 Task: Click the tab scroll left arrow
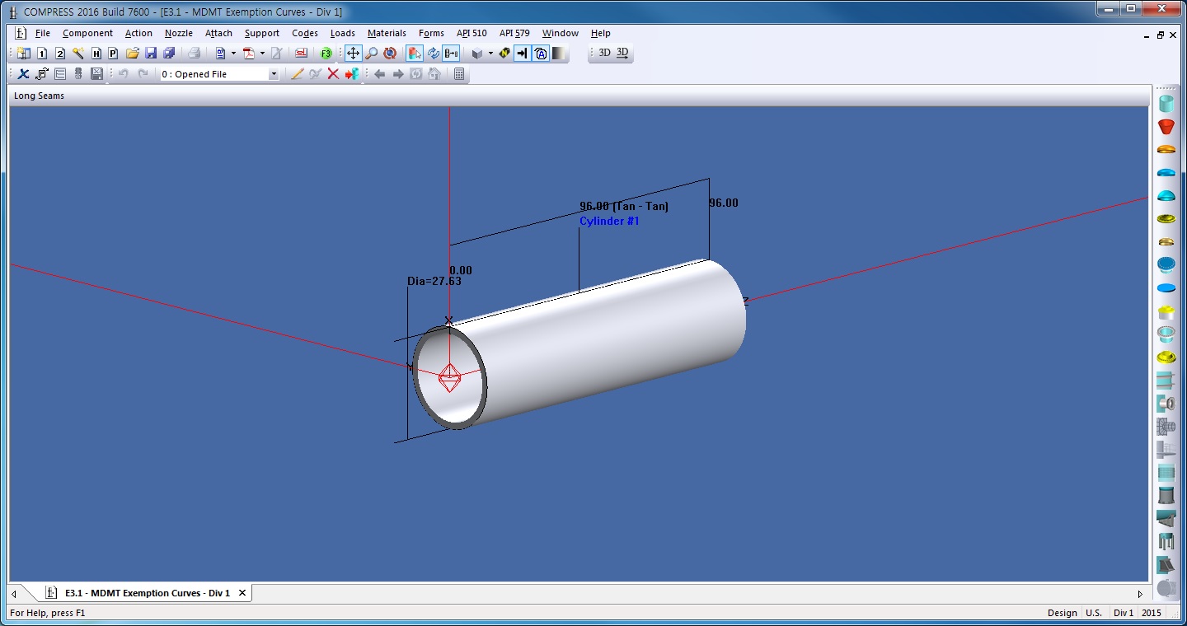pos(13,593)
